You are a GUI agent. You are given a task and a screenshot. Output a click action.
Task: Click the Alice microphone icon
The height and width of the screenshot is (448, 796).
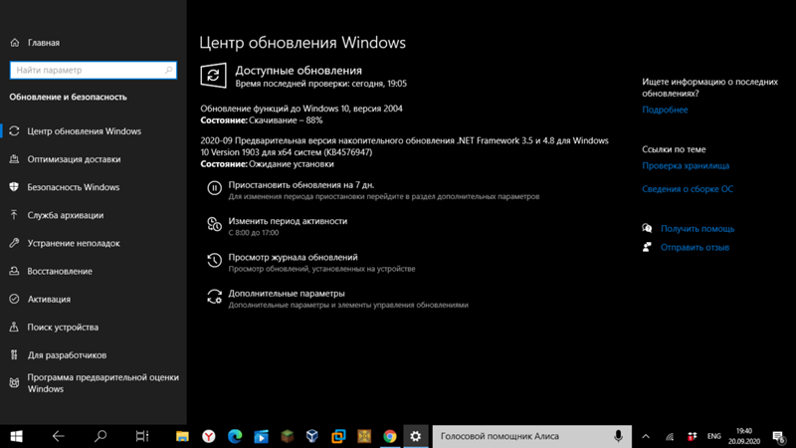pyautogui.click(x=618, y=436)
